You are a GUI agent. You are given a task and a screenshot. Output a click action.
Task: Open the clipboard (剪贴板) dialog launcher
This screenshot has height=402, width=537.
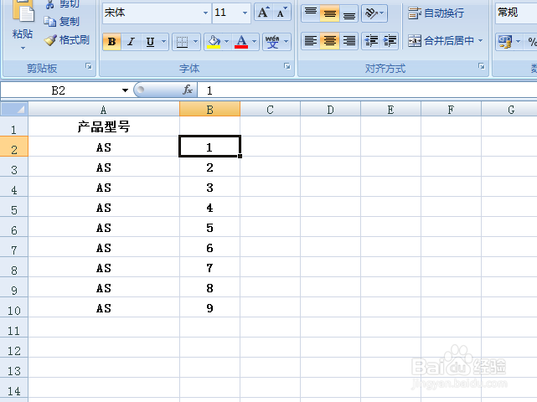click(89, 66)
